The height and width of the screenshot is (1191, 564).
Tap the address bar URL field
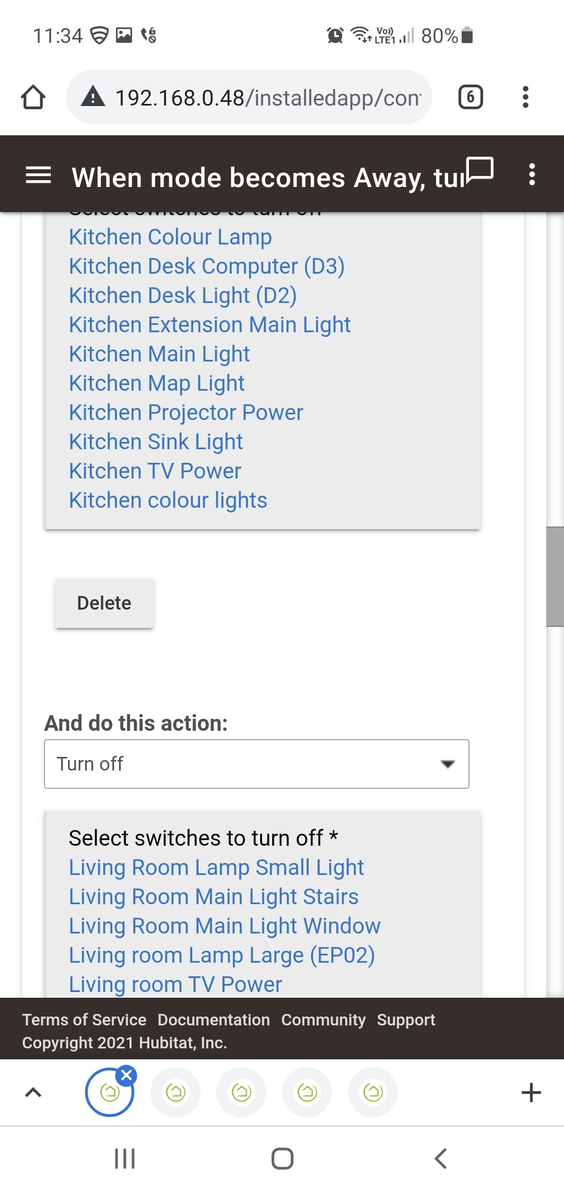268,98
